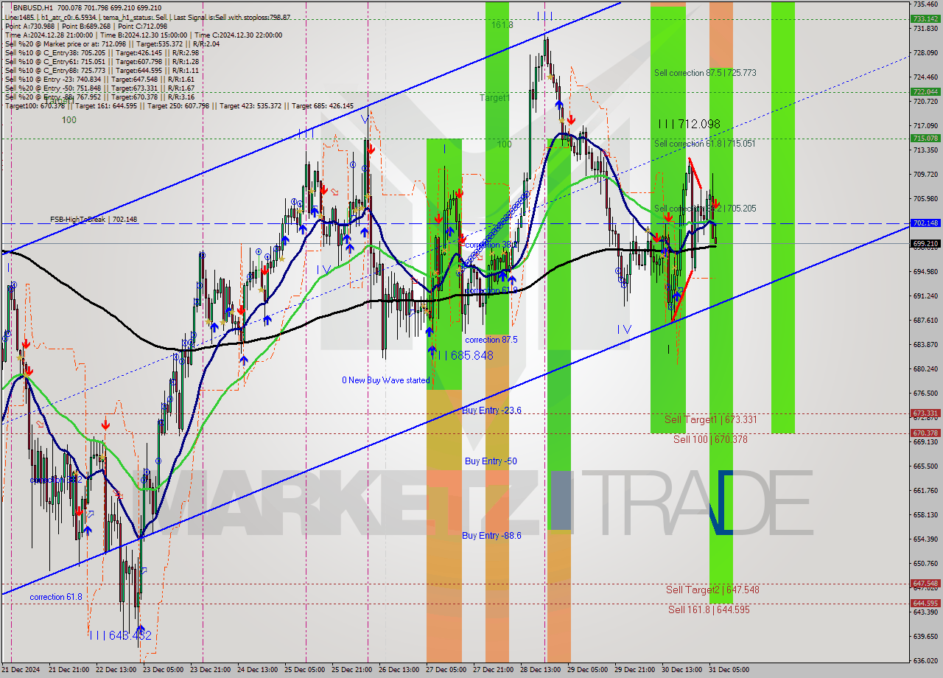943x678 pixels.
Task: Click the 'Sell 161.8 | 644.595' label
Action: pyautogui.click(x=709, y=609)
